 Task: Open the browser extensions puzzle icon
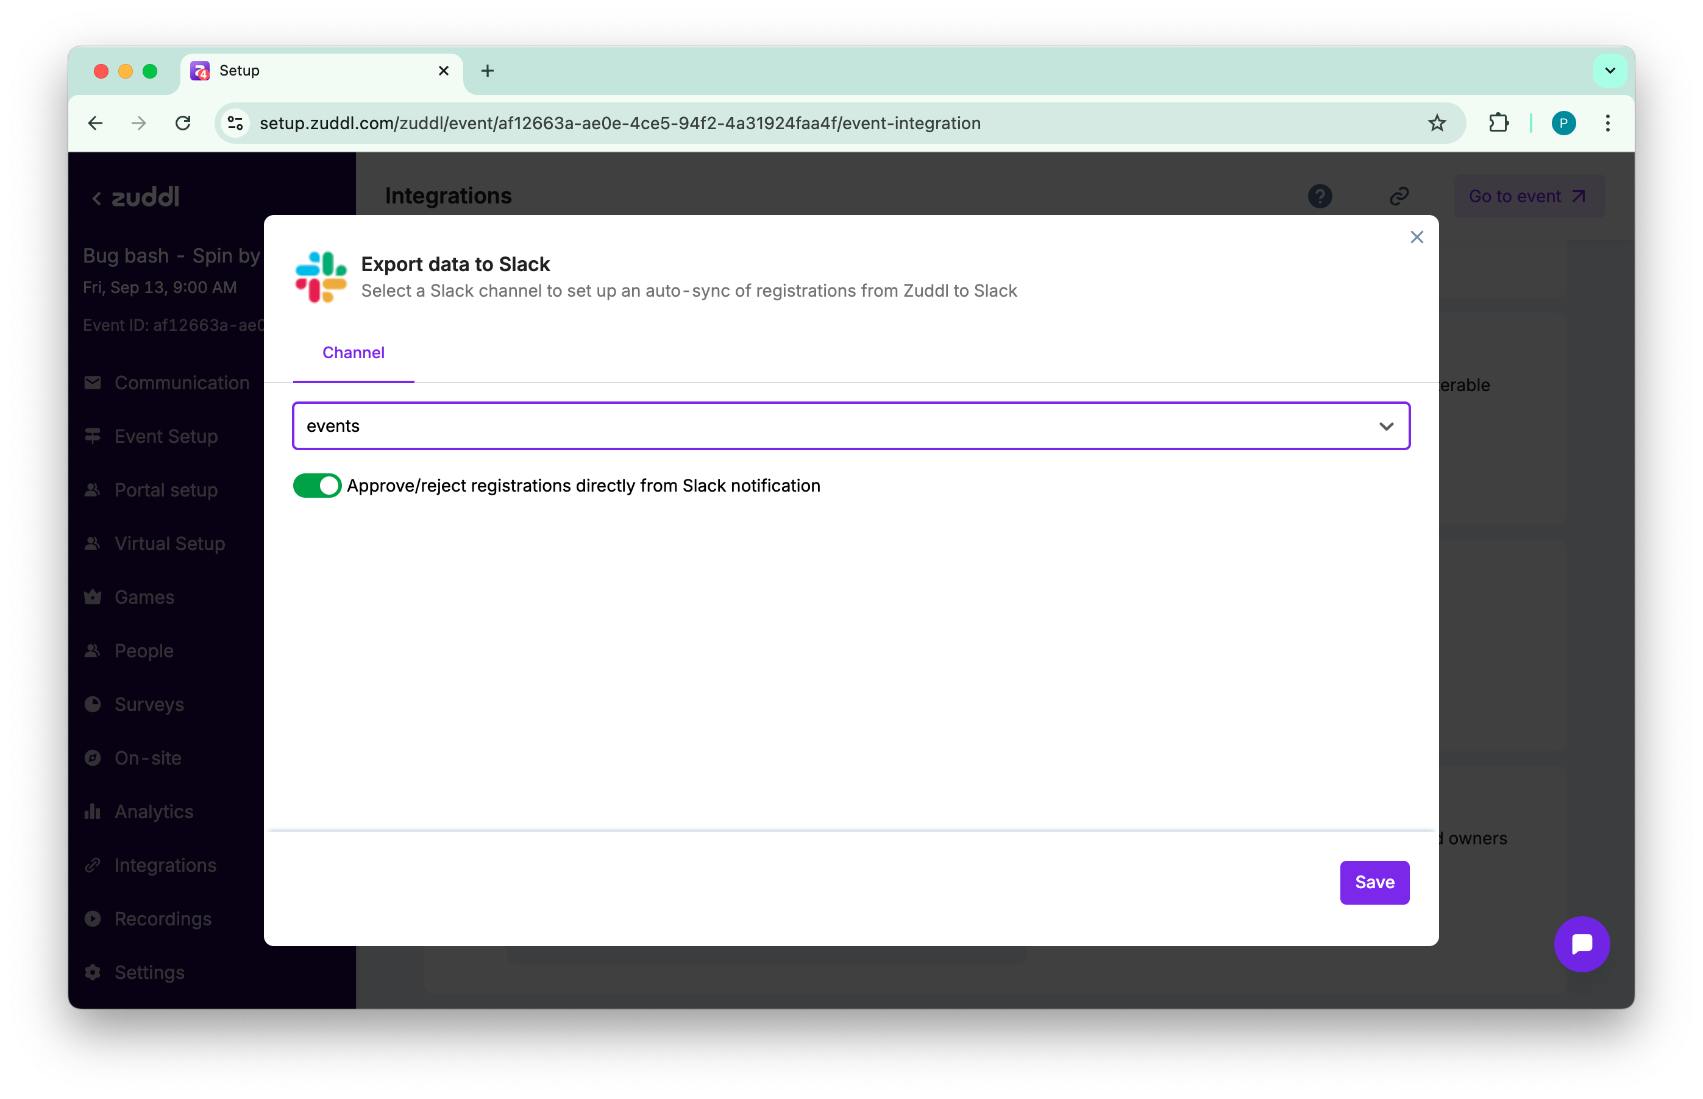pos(1499,124)
